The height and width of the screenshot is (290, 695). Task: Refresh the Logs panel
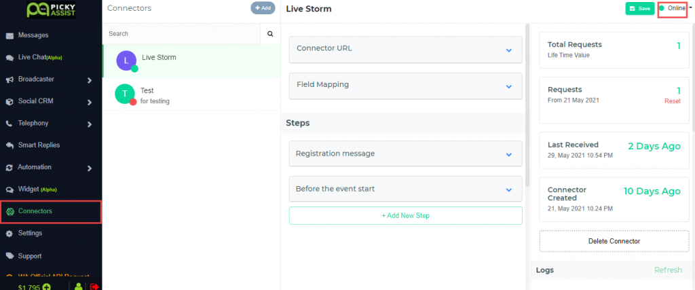[x=668, y=270]
